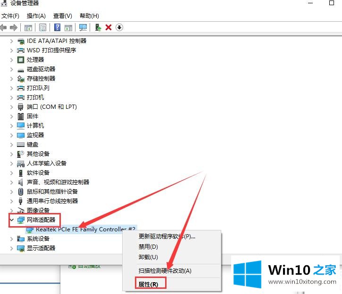Open the 帮助(H) menu
The image size is (342, 294).
coord(89,16)
